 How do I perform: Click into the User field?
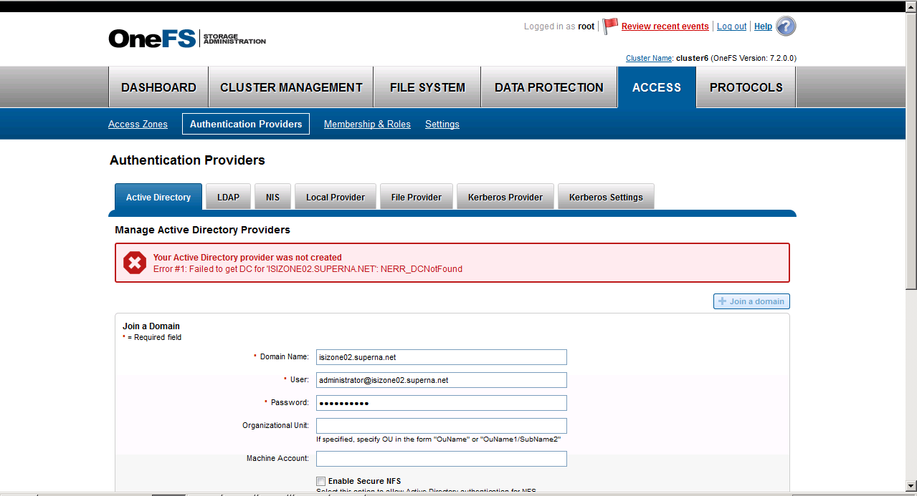coord(442,380)
